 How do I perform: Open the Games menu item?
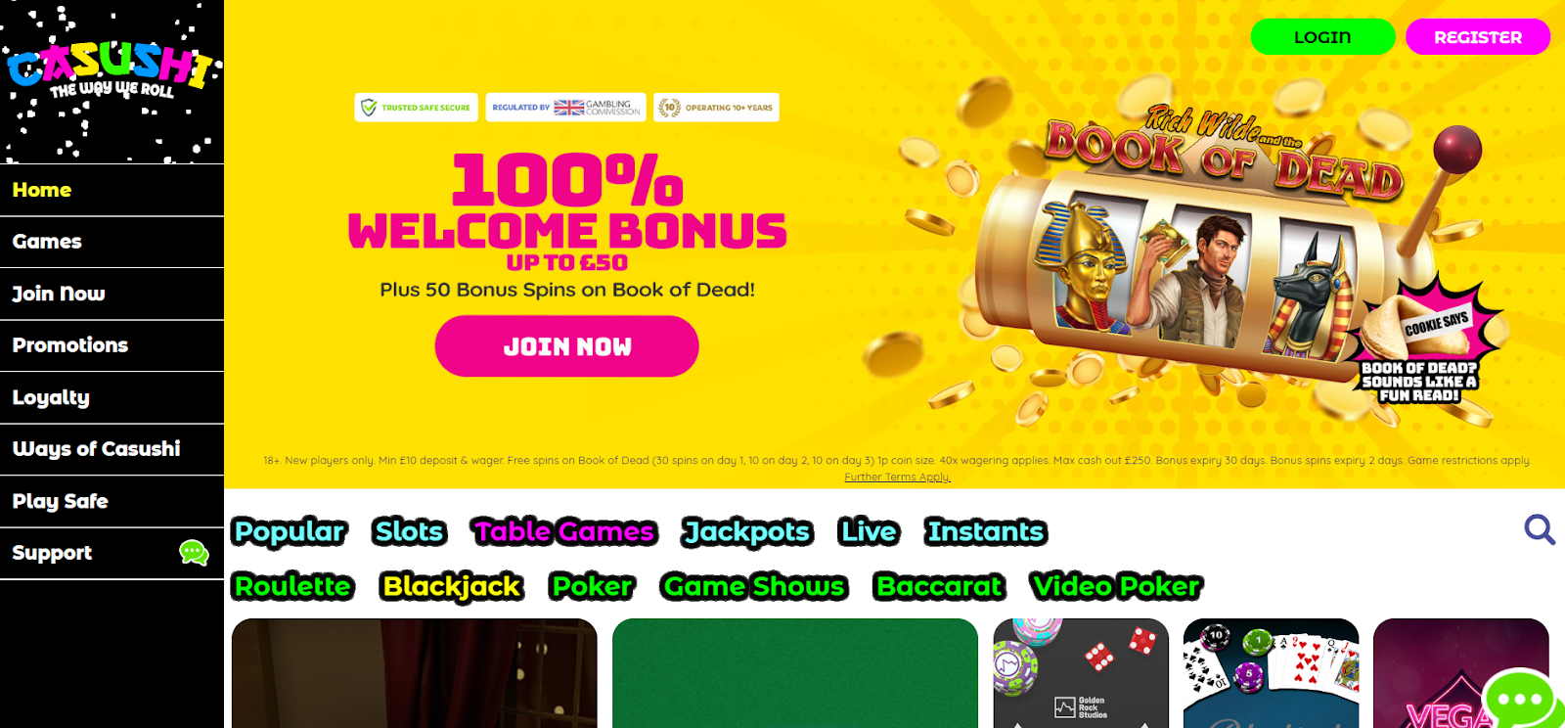tap(112, 242)
